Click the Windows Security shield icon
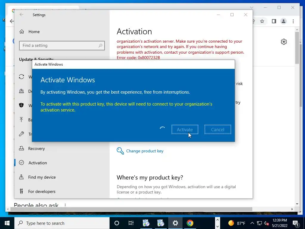The height and width of the screenshot is (229, 305). coord(21,105)
